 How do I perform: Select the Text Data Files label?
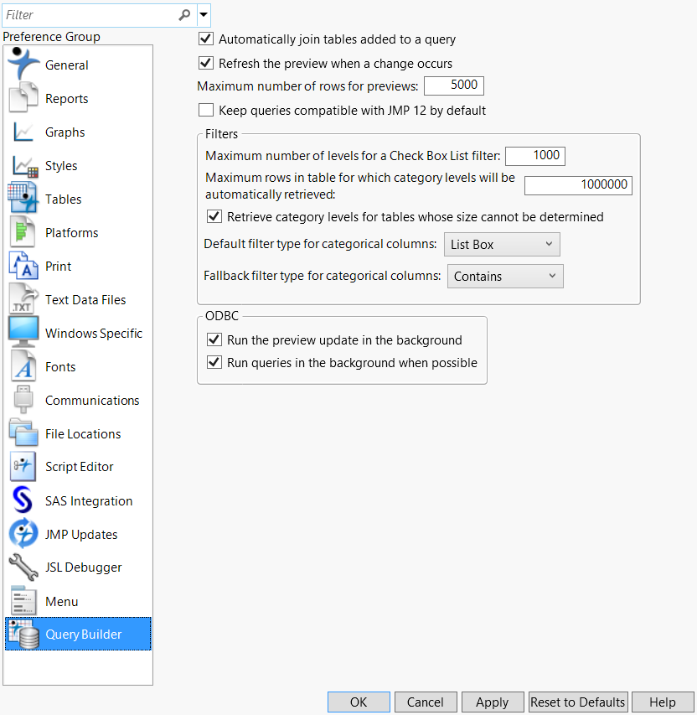[x=85, y=300]
